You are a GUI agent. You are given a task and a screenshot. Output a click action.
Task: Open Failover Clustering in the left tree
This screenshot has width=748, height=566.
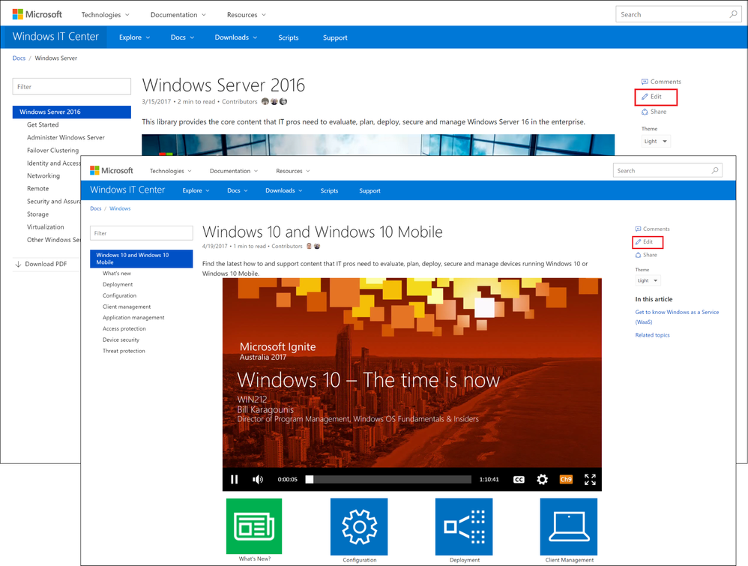coord(53,151)
